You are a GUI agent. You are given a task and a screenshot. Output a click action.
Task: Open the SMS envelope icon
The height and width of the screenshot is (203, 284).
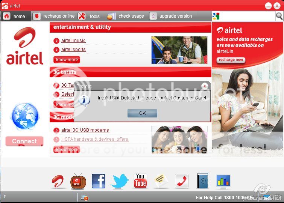point(160,181)
